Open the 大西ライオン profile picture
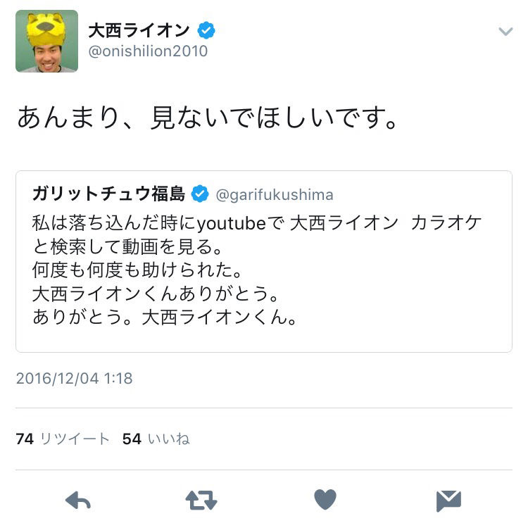Image resolution: width=528 pixels, height=528 pixels. 46,41
